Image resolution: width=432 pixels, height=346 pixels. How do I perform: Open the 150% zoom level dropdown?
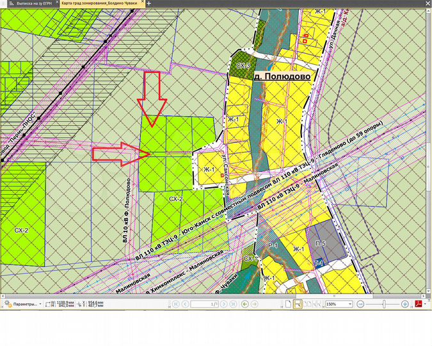349,304
